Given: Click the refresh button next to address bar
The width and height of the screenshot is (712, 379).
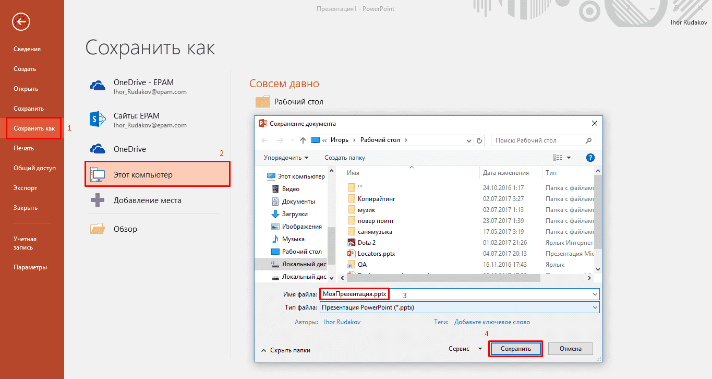Looking at the screenshot, I should (x=480, y=140).
